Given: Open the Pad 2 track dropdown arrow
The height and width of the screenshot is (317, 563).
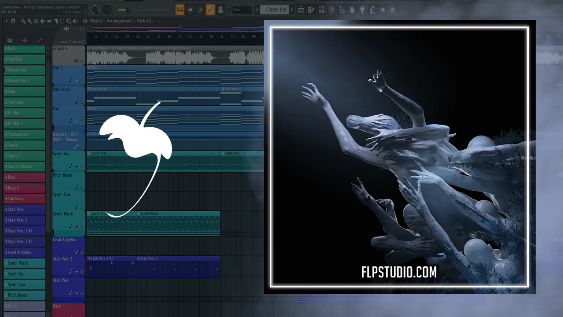Looking at the screenshot, I should click(x=77, y=81).
